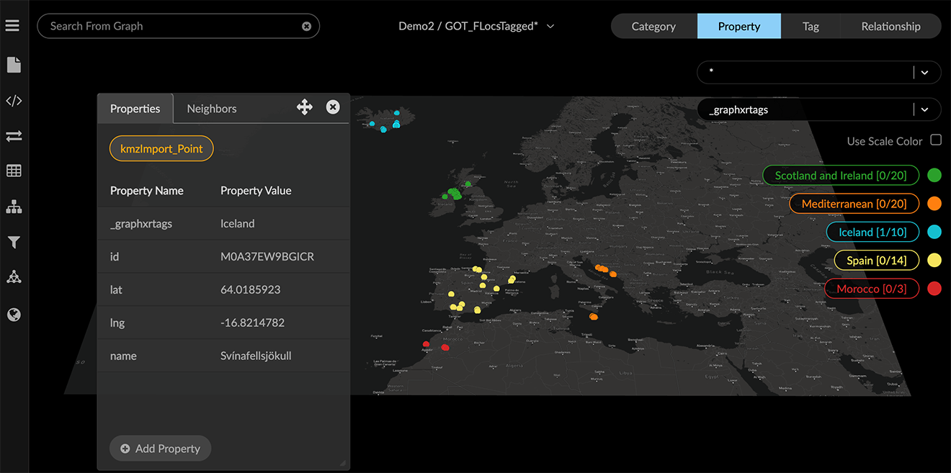The image size is (951, 473).
Task: Open the globe map icon in sidebar
Action: pos(14,315)
